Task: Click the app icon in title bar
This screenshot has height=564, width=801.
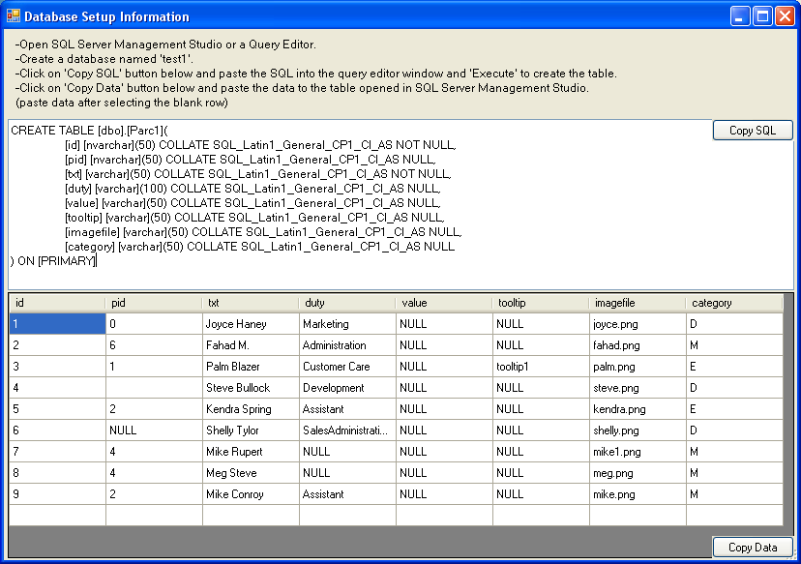Action: (x=14, y=16)
